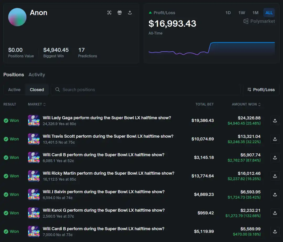Switch chart to 1W range
The width and height of the screenshot is (283, 242).
[242, 13]
